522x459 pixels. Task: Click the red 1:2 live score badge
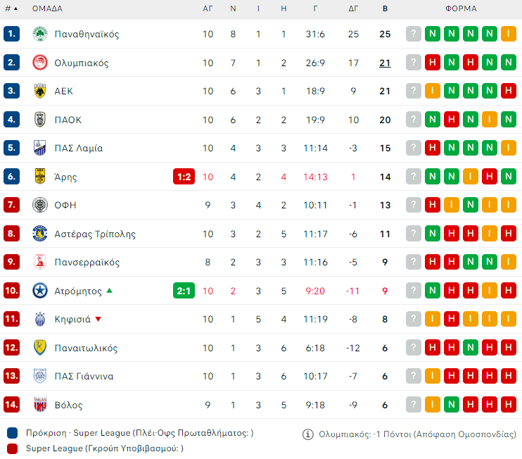tap(184, 177)
